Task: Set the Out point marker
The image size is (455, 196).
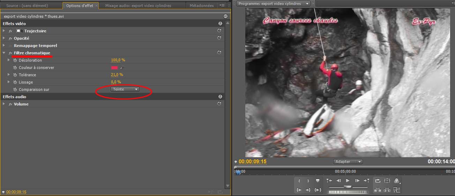Action: [x=308, y=181]
